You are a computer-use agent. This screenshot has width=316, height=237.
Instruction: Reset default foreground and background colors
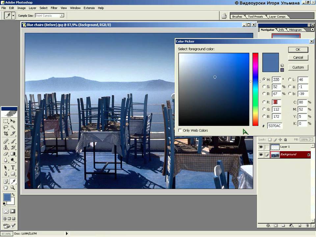click(x=4, y=204)
